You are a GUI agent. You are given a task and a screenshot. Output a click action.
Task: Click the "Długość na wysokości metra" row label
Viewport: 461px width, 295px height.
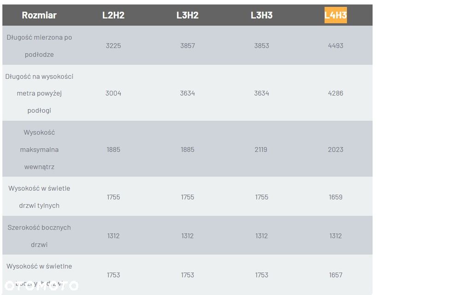[39, 93]
